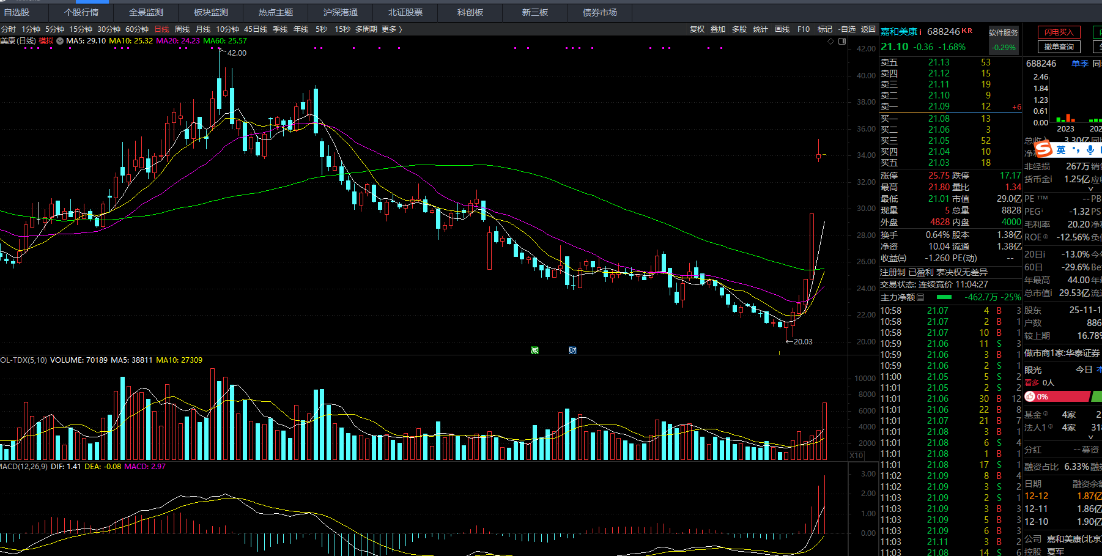Click the diamond marker icon above the chart
Viewport: 1102px width, 556px height.
click(x=830, y=41)
